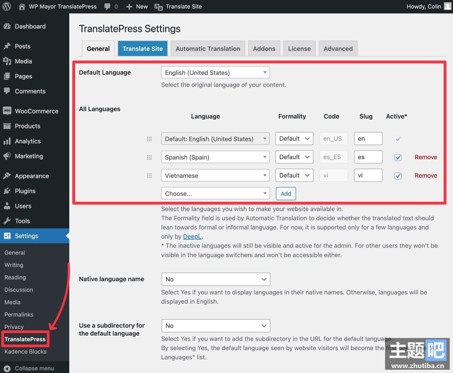
Task: Click the user avatar next to Howdy, Colin
Action: point(447,6)
